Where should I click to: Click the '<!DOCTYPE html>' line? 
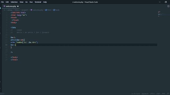click(18, 13)
